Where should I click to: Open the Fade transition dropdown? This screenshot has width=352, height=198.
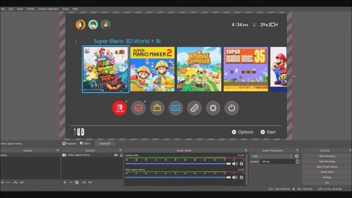point(272,156)
